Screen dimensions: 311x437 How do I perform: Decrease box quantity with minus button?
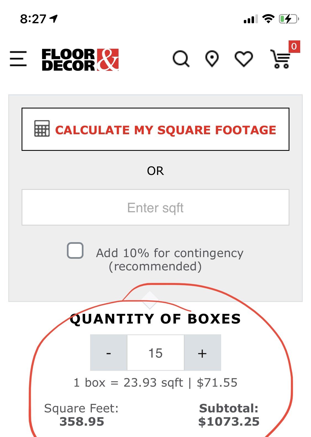pos(109,353)
